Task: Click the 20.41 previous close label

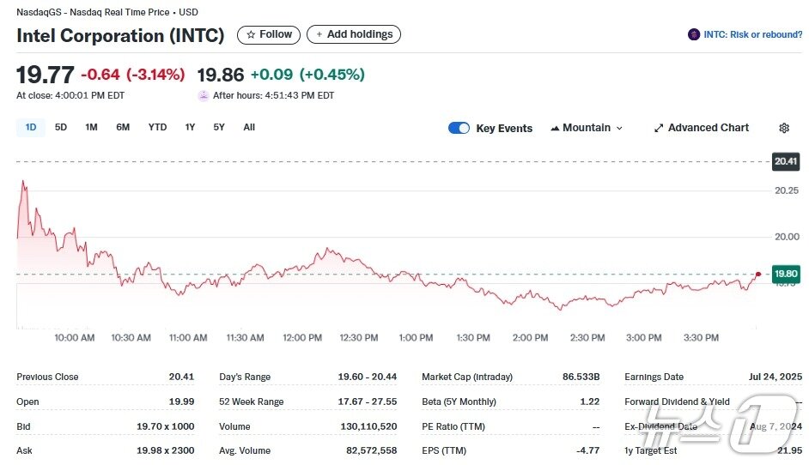Action: (785, 161)
